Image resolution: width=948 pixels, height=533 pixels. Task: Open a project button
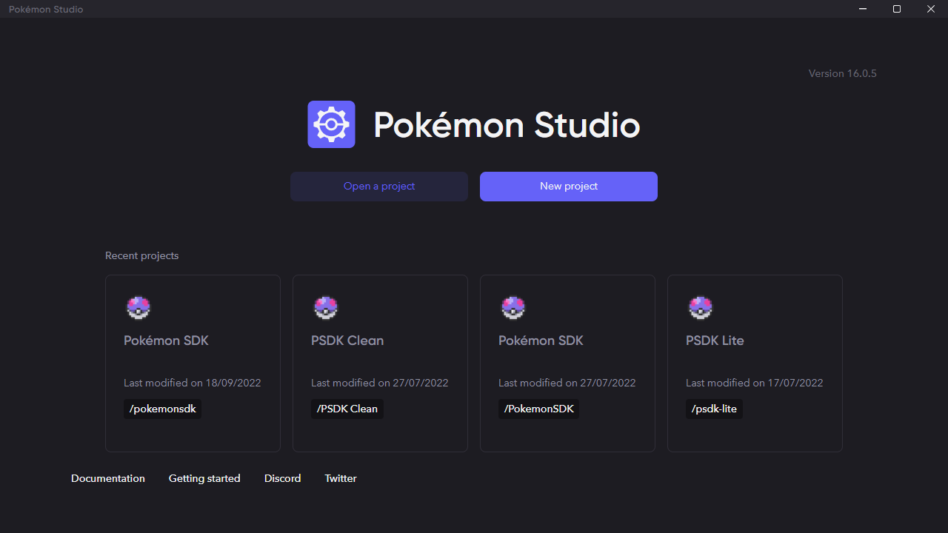click(x=379, y=187)
